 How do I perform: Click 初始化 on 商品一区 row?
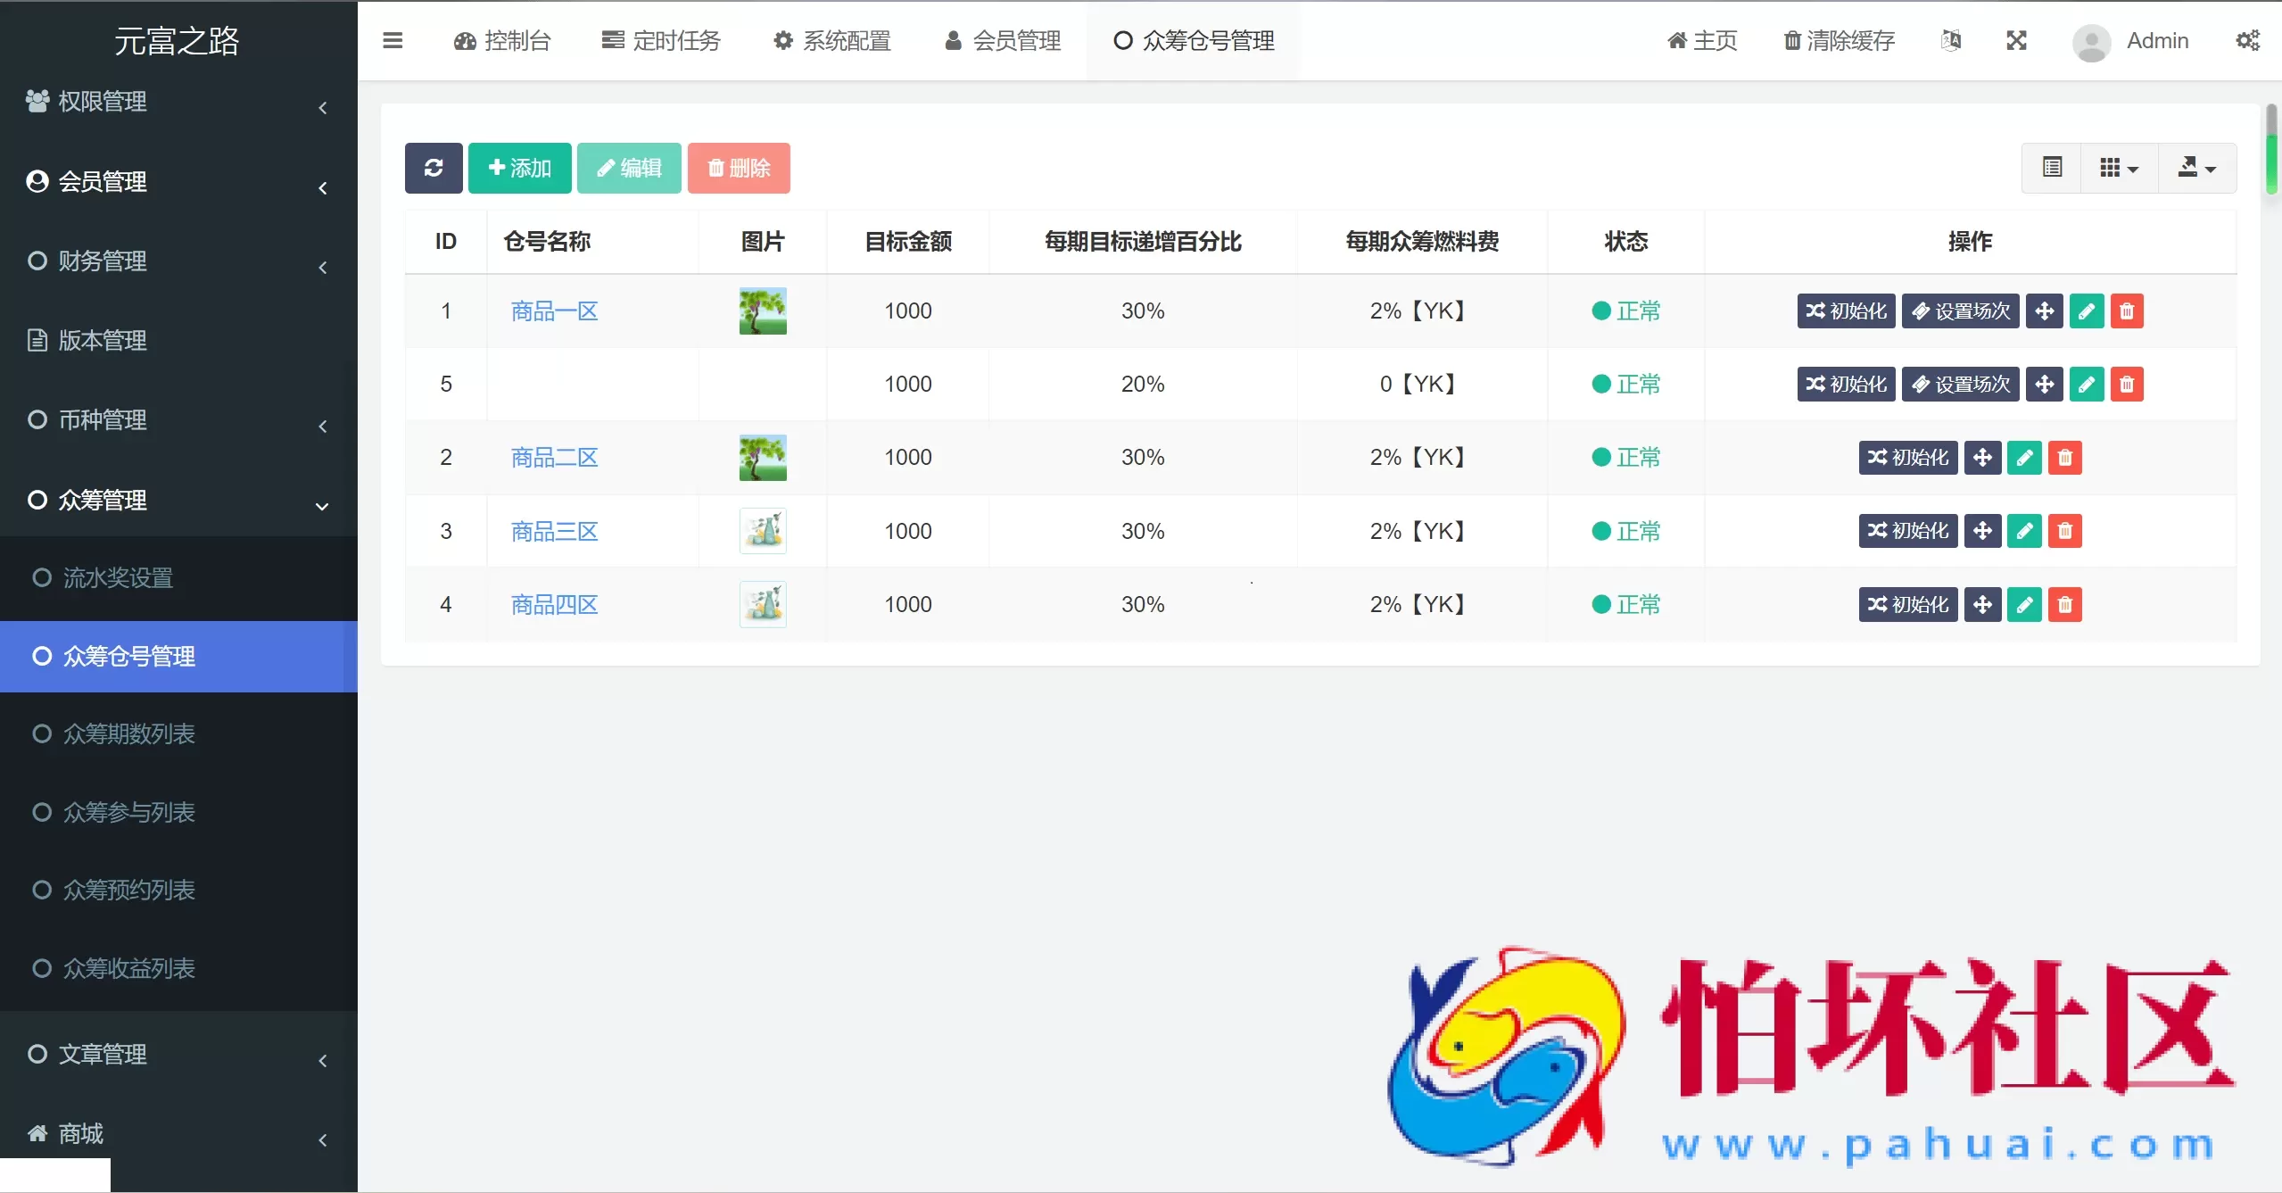coord(1845,311)
